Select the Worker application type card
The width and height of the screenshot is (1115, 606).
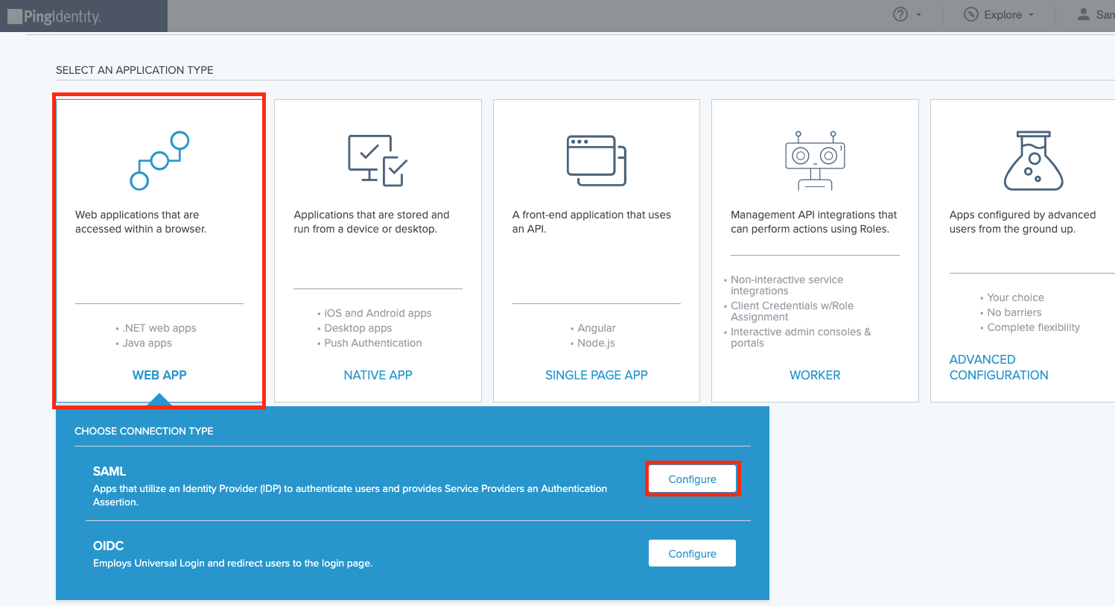814,250
